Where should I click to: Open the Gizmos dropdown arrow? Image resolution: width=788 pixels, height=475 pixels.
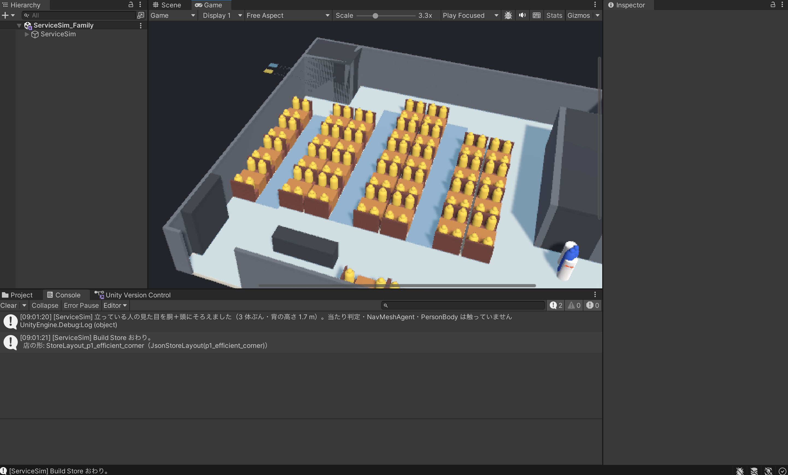(x=597, y=15)
